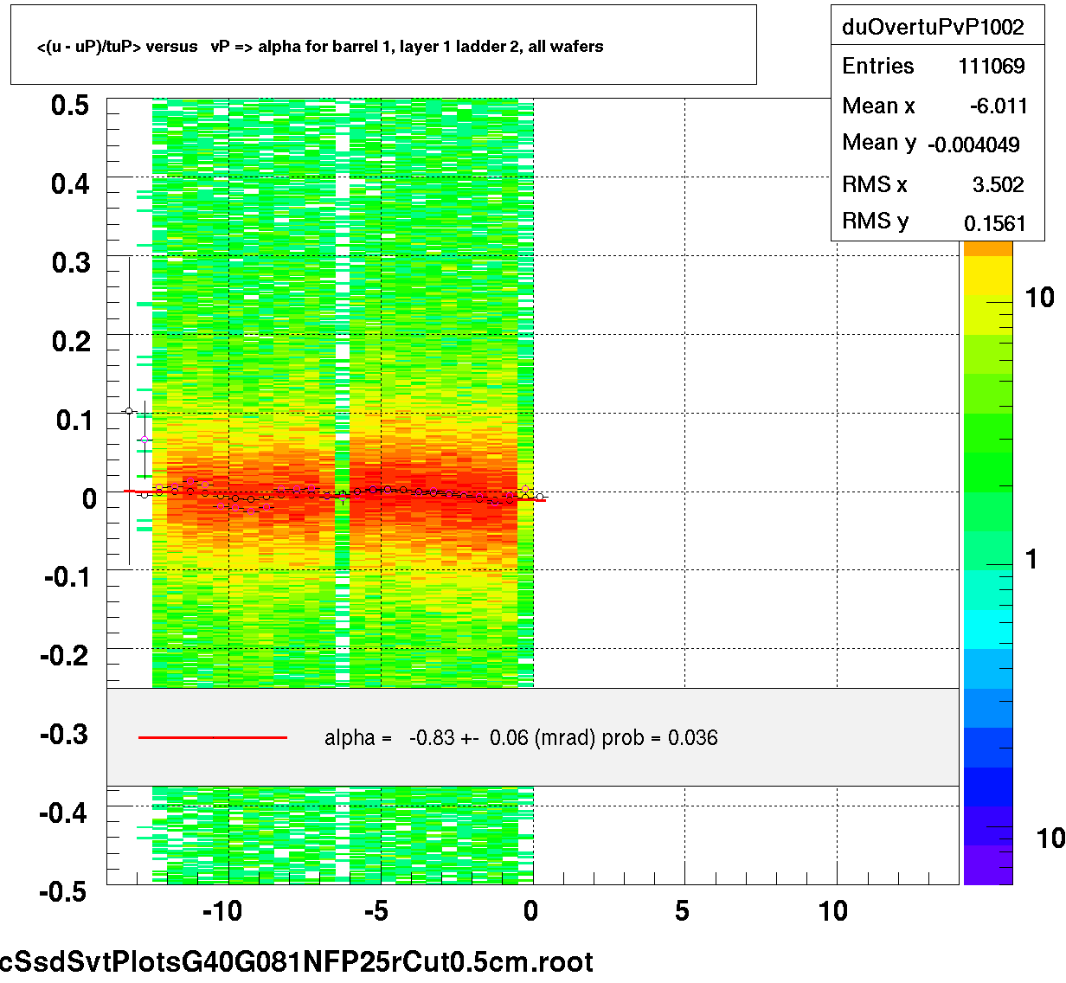The width and height of the screenshot is (1066, 983).
Task: Click the RMS x value 3.502
Action: [x=999, y=184]
